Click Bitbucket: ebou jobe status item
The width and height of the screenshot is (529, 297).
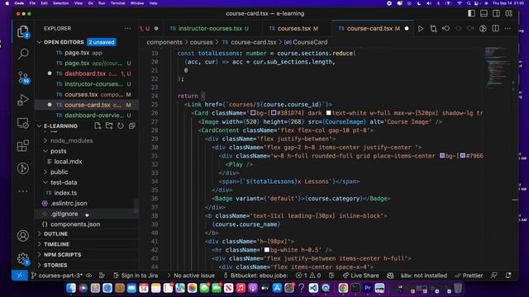(x=255, y=275)
